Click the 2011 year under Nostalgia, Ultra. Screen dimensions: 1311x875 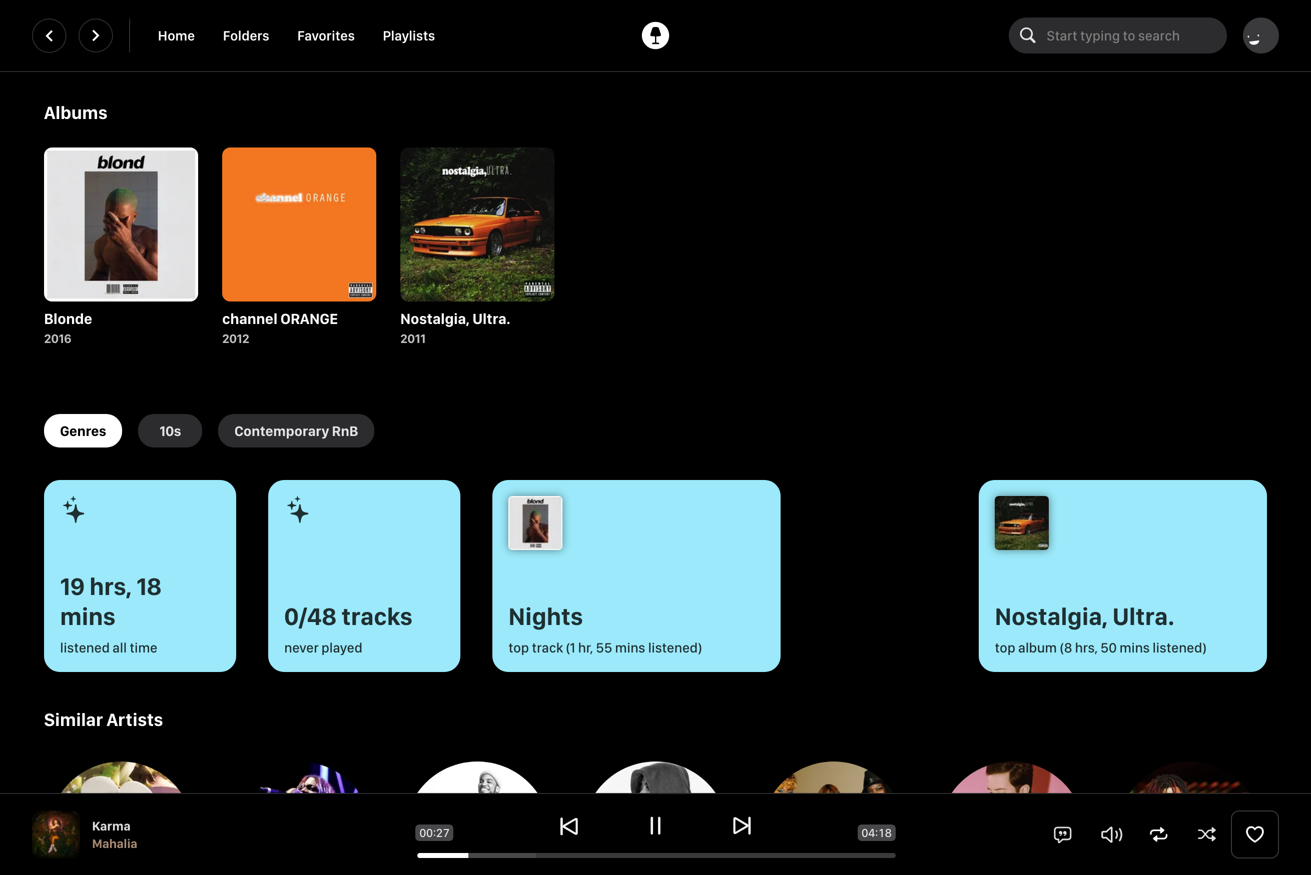(x=413, y=338)
